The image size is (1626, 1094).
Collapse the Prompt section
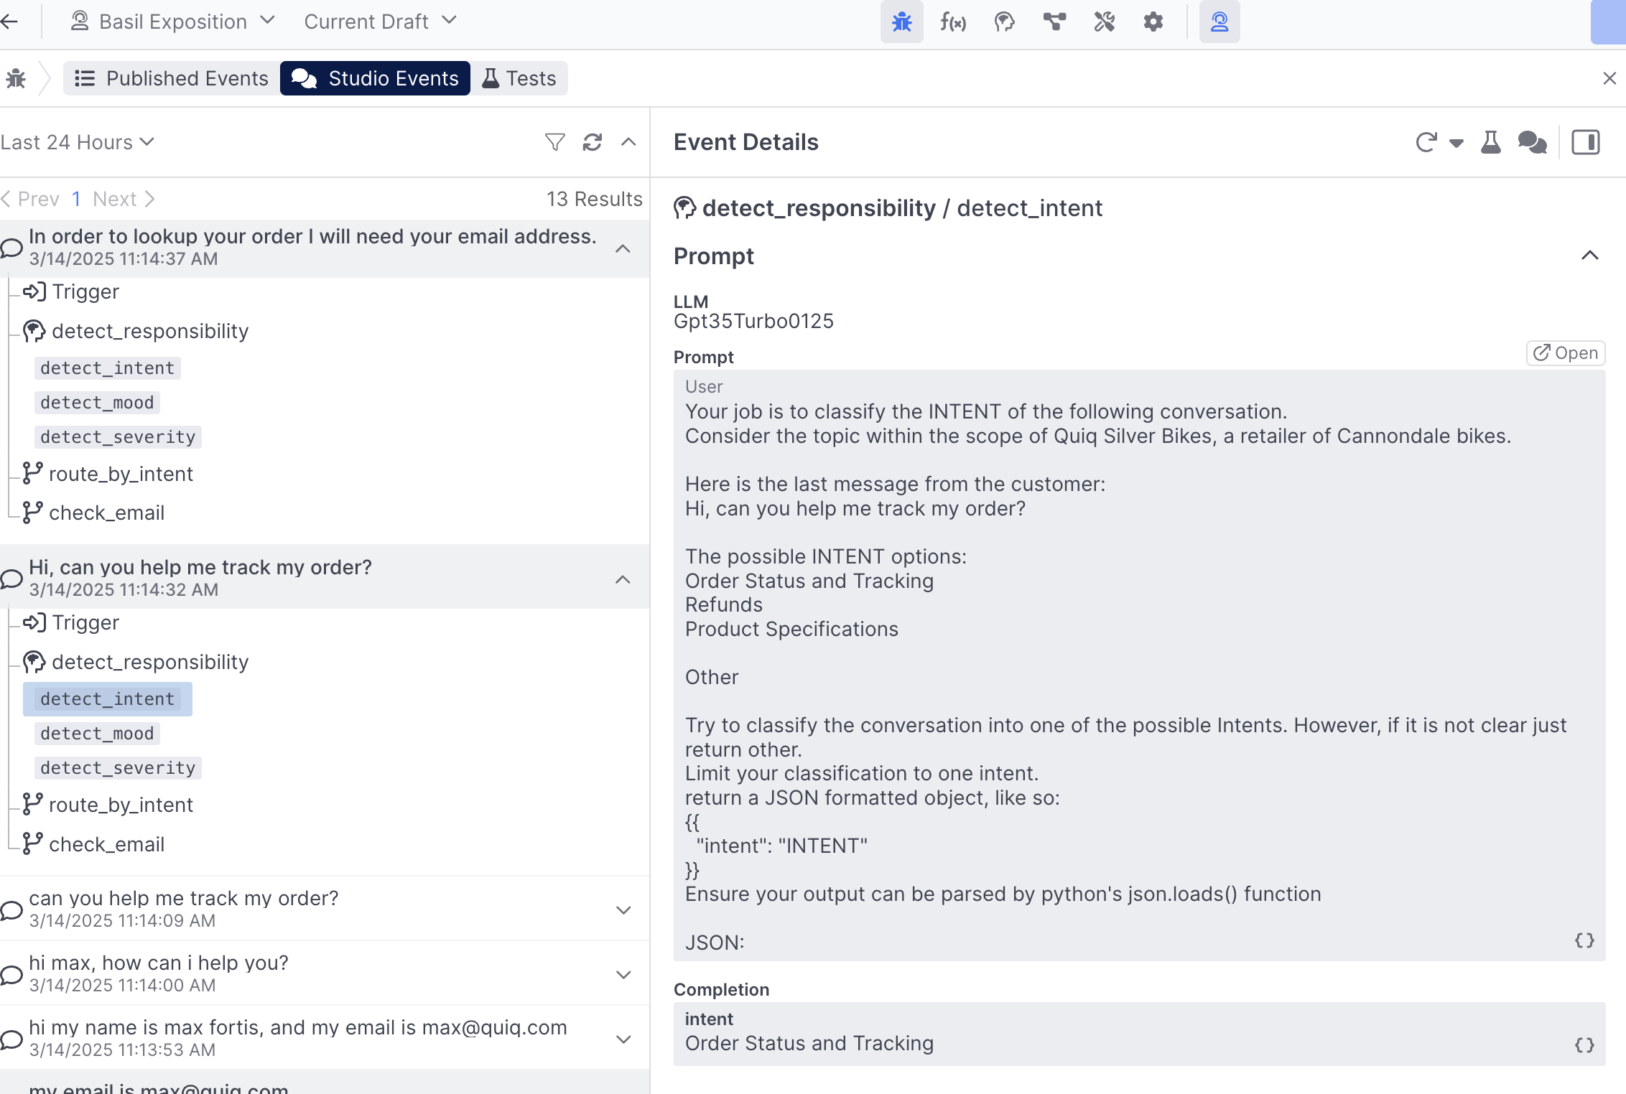point(1589,256)
